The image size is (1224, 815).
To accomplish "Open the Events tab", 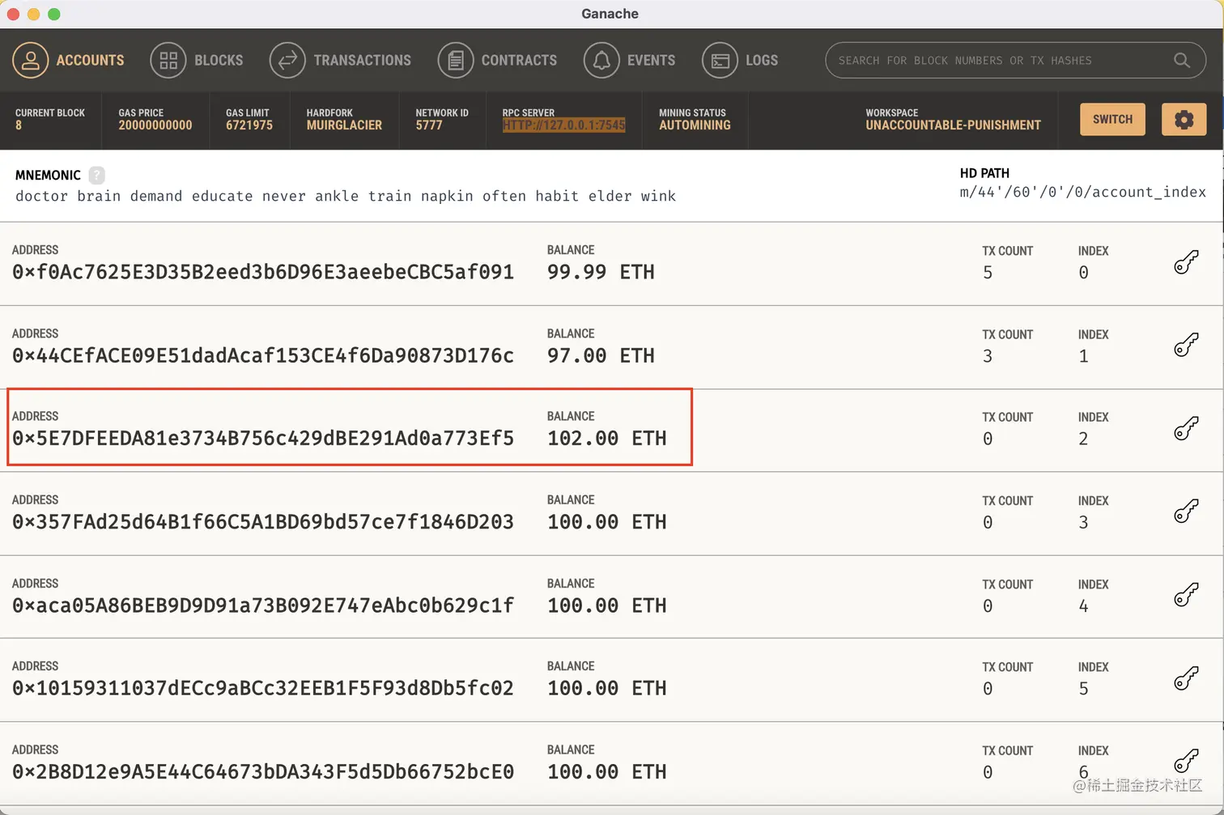I will click(x=630, y=61).
